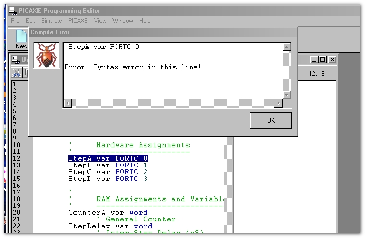
Task: Click the highlighted line StepA var PORTC.0
Action: click(x=108, y=158)
